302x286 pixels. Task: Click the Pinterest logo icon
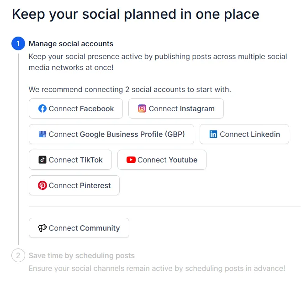tap(42, 185)
